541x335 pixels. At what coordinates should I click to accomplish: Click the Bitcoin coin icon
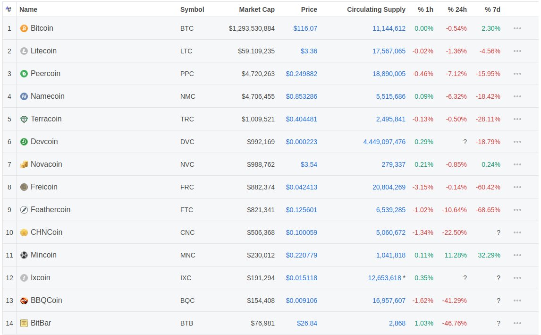pyautogui.click(x=24, y=28)
